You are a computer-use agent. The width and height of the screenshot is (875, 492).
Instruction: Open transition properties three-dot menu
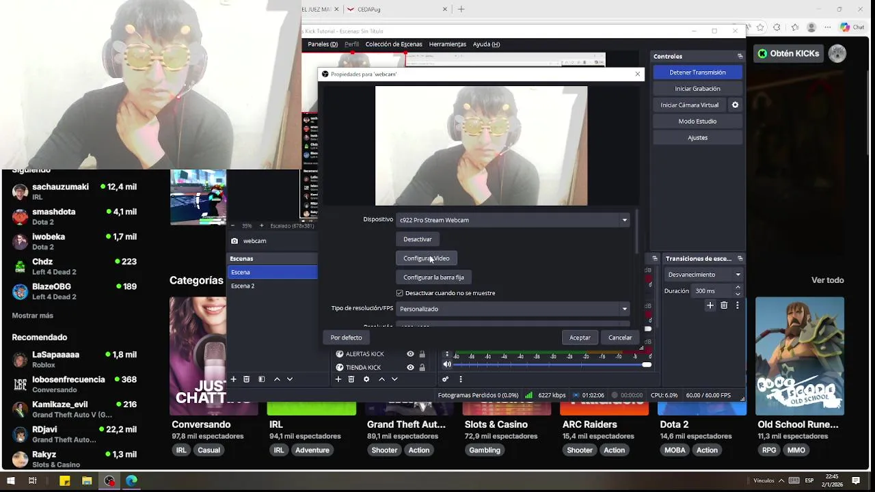tap(737, 305)
